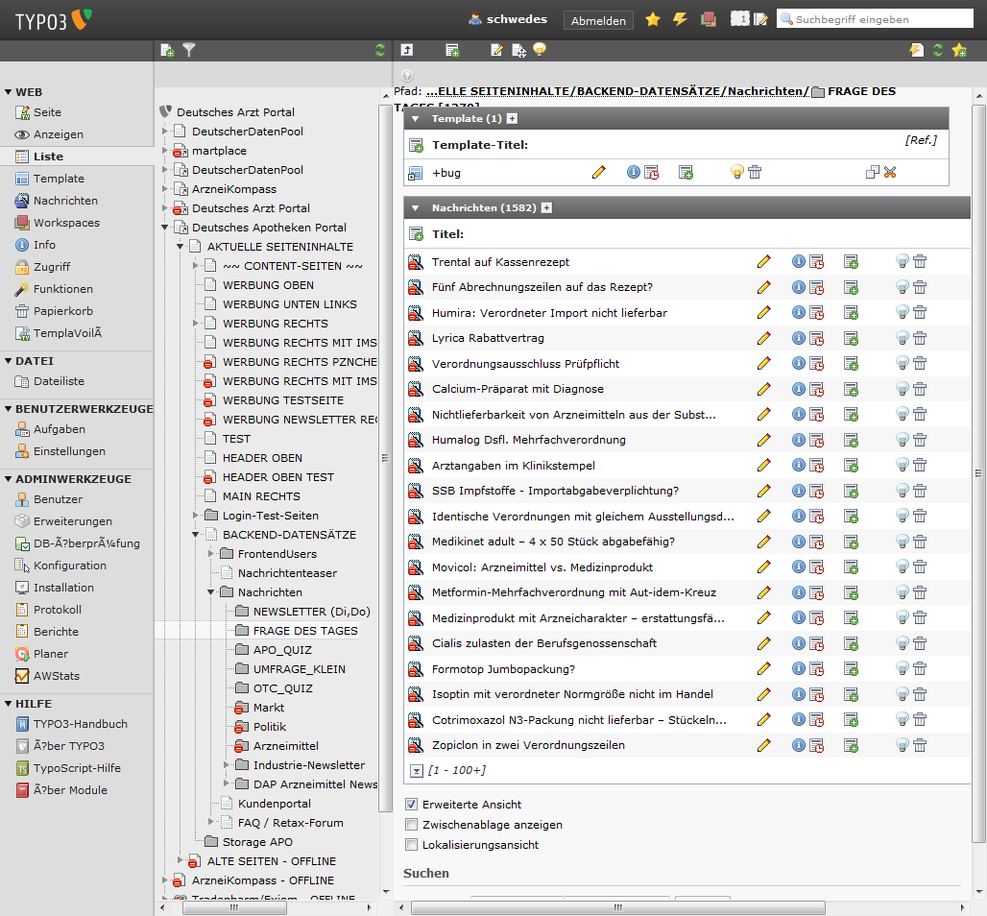Open the Zopiclon in zwei Verordnungszeilen record
The width and height of the screenshot is (987, 916).
(528, 745)
